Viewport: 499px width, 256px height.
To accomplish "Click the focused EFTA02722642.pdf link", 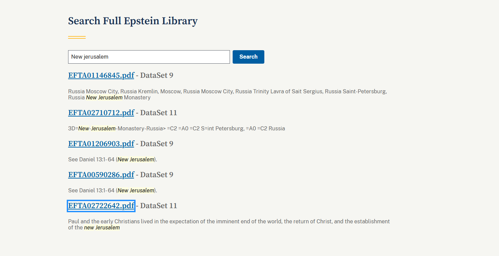I will (x=101, y=206).
